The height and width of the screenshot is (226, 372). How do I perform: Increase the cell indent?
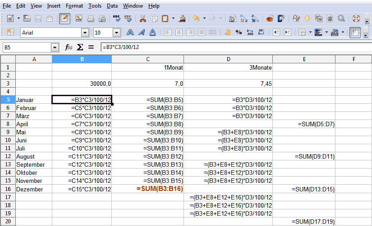coord(288,32)
